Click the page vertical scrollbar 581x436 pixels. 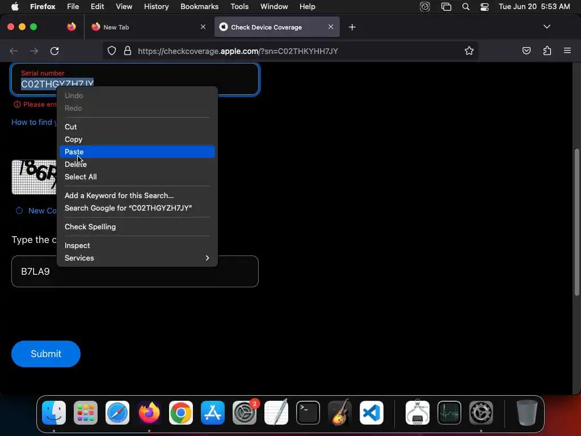(576, 223)
